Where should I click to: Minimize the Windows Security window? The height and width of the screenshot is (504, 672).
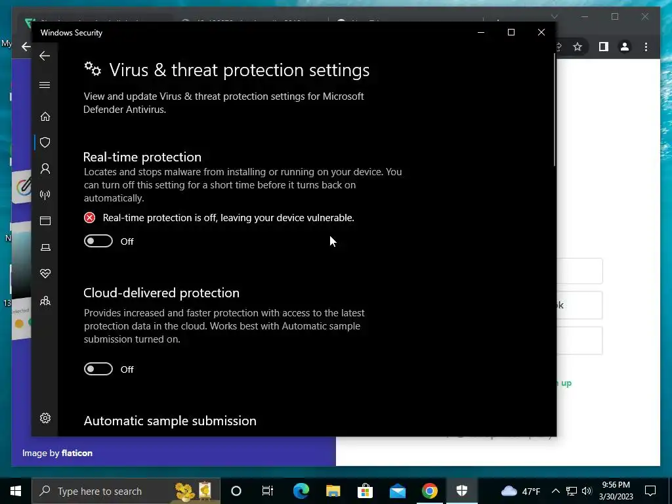pyautogui.click(x=481, y=33)
